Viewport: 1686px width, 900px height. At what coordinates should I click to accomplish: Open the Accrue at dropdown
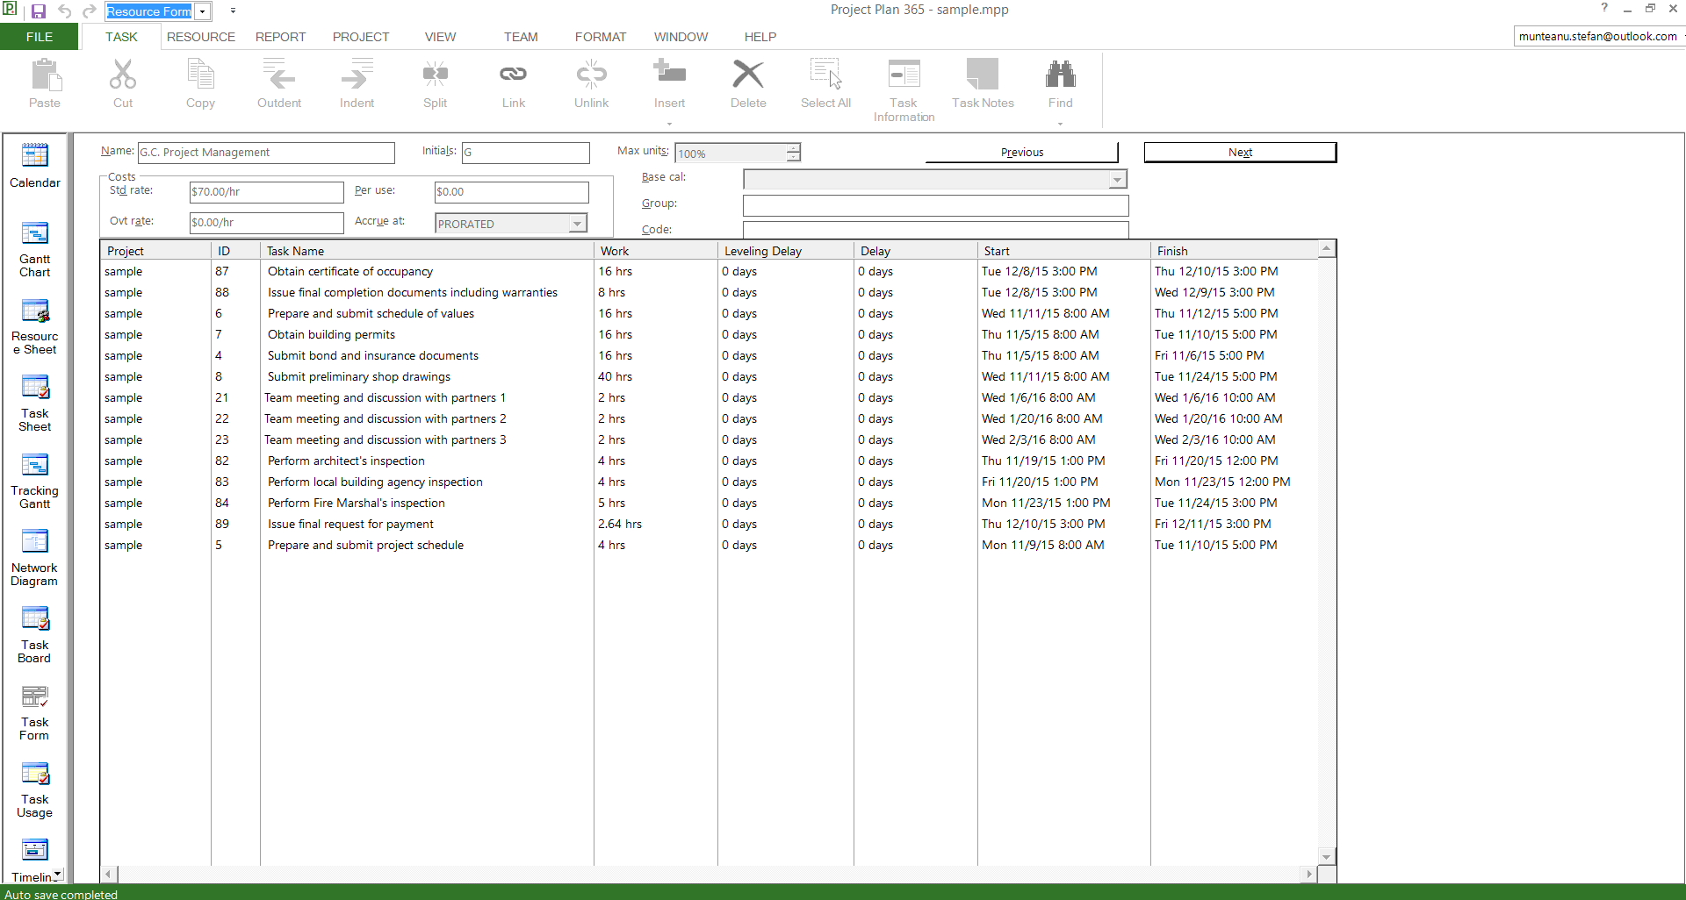(577, 223)
